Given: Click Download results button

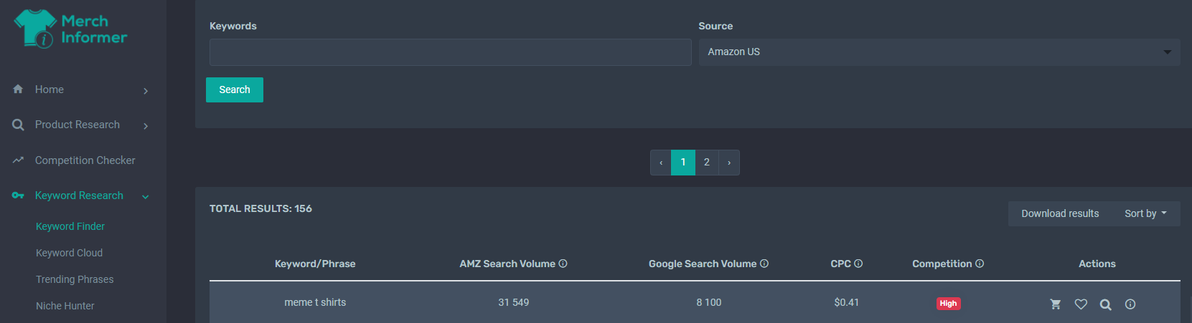Looking at the screenshot, I should pyautogui.click(x=1060, y=213).
